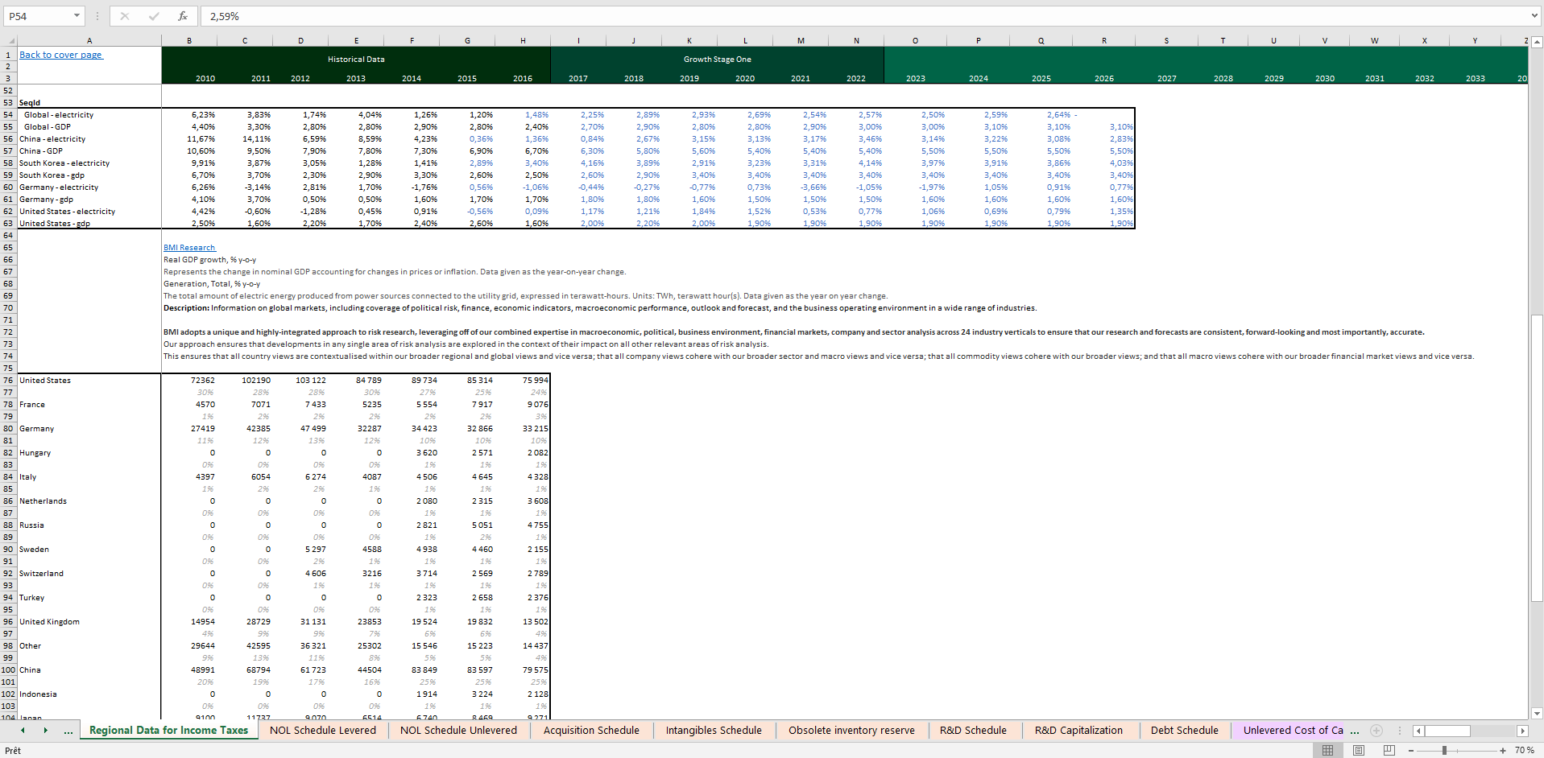Select the 102190 United States 2011 value
This screenshot has height=758, width=1544.
[x=245, y=381]
